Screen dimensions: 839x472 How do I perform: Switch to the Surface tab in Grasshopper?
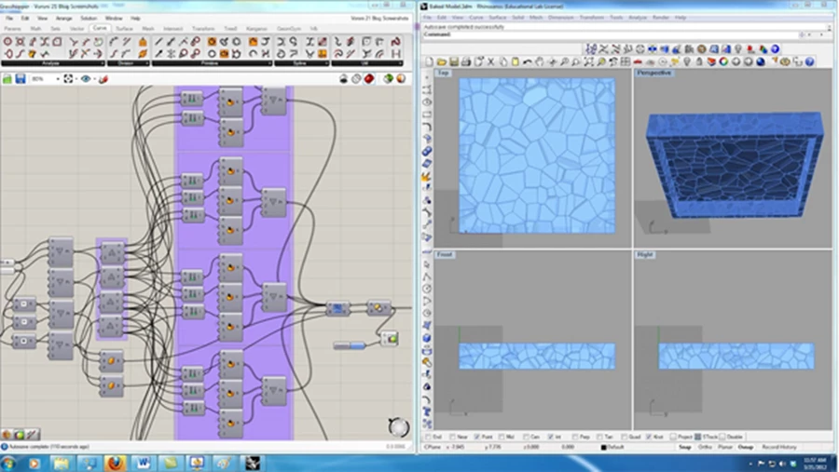[124, 29]
